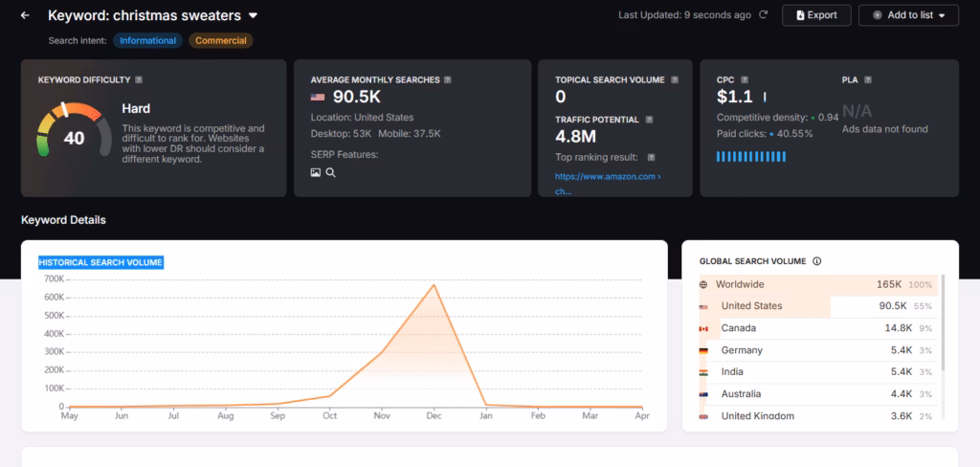Open the amazon.com top ranking link
The image size is (980, 467).
pyautogui.click(x=607, y=177)
